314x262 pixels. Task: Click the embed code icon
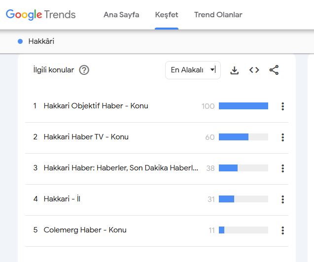254,70
